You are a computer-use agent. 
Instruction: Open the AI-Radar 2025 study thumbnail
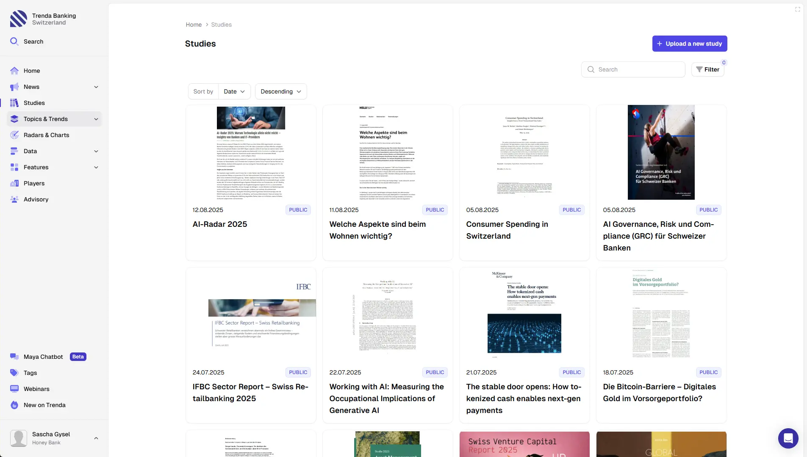251,152
